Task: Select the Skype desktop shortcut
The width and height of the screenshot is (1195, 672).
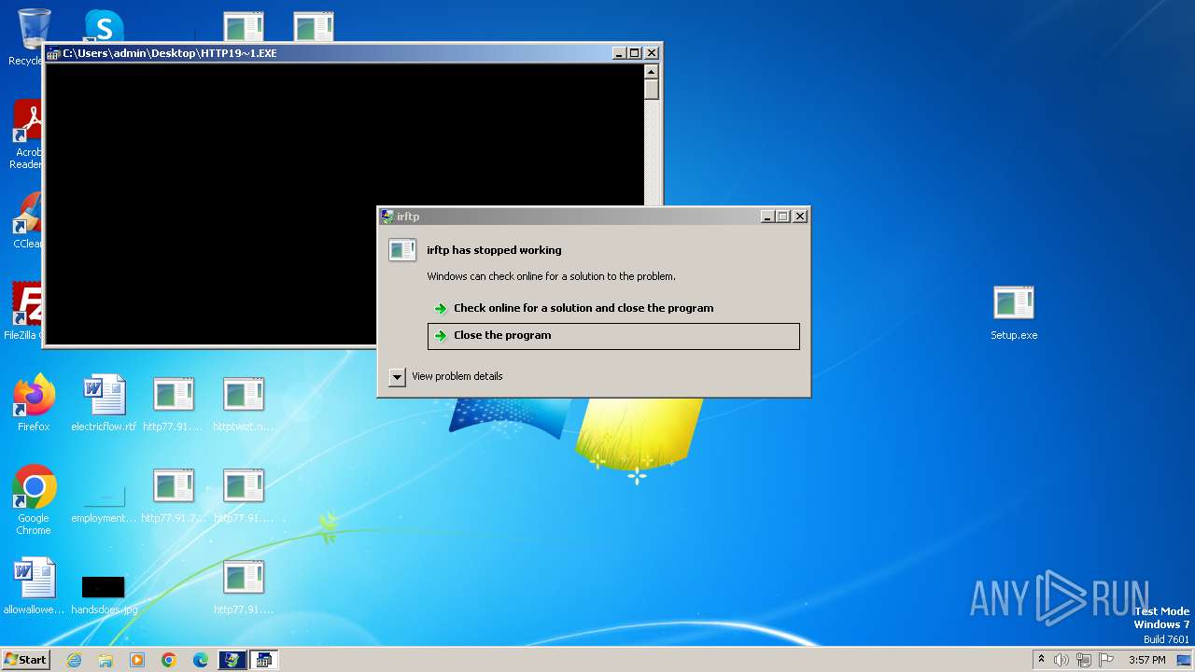Action: coord(104,26)
